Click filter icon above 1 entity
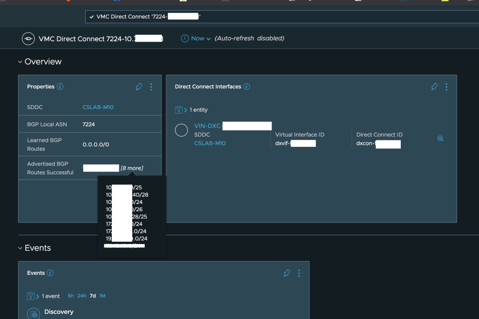The width and height of the screenshot is (479, 319). [178, 110]
